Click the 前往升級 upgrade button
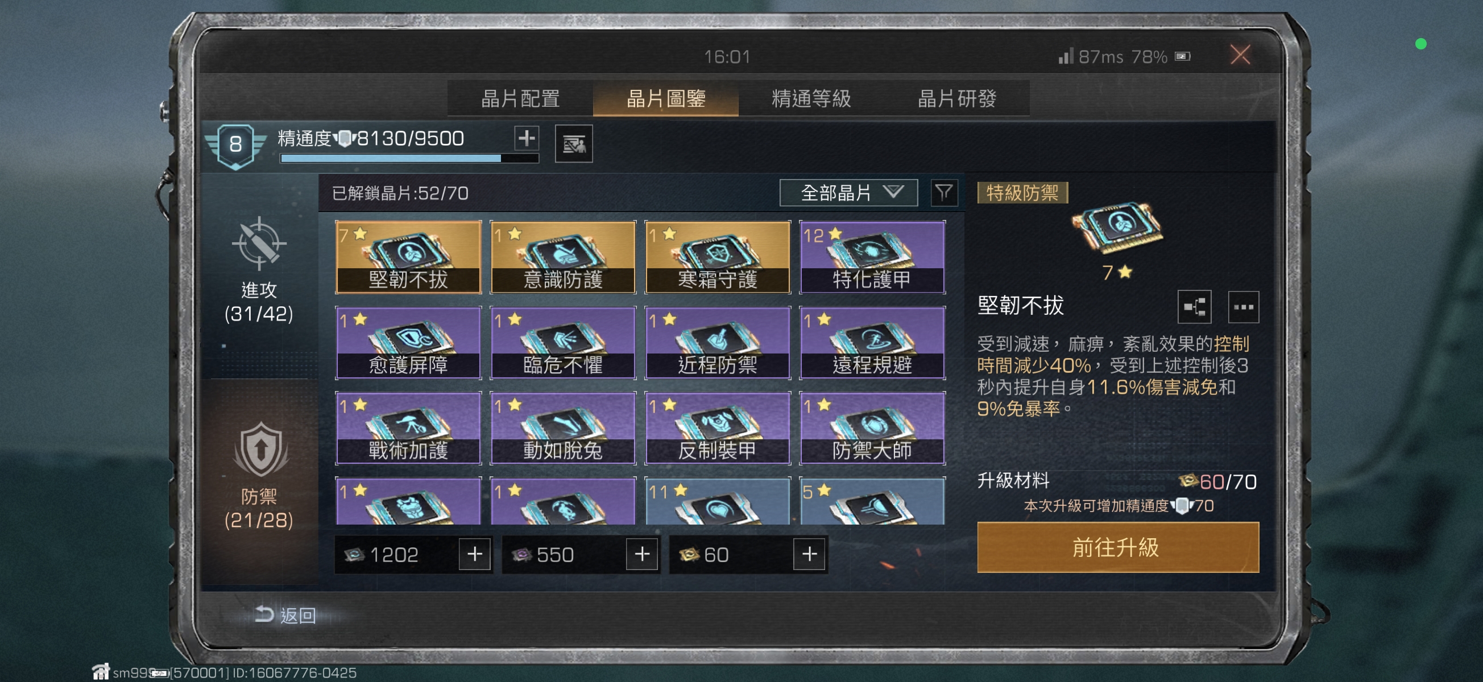 tap(1117, 547)
